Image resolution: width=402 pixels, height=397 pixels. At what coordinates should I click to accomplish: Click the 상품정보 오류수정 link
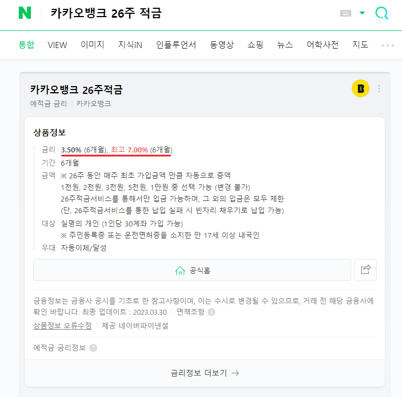62,326
